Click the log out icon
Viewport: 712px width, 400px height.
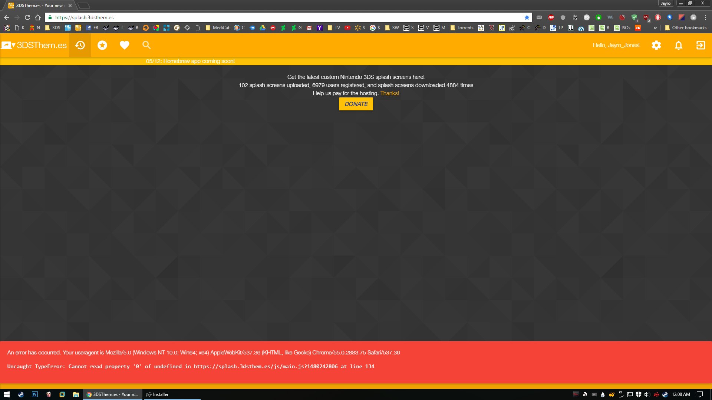click(x=701, y=45)
